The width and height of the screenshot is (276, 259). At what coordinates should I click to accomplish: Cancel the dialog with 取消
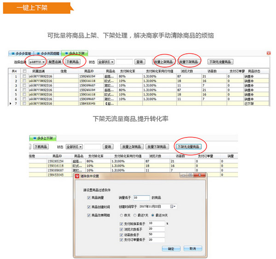tap(193, 248)
